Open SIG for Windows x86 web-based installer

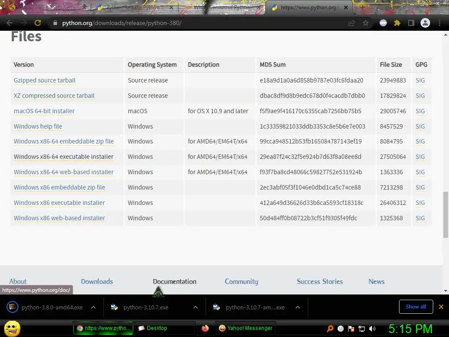pyautogui.click(x=420, y=218)
